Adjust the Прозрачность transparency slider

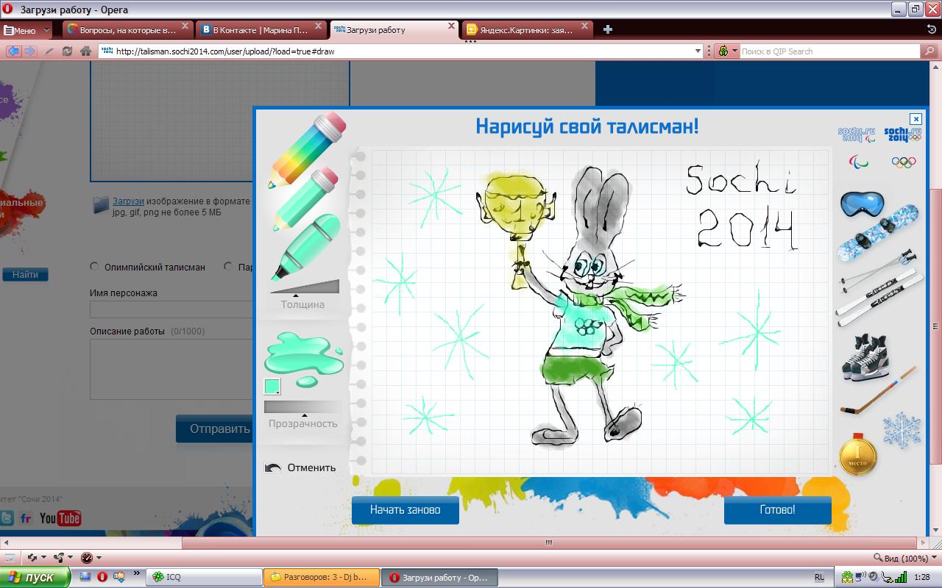tap(302, 407)
